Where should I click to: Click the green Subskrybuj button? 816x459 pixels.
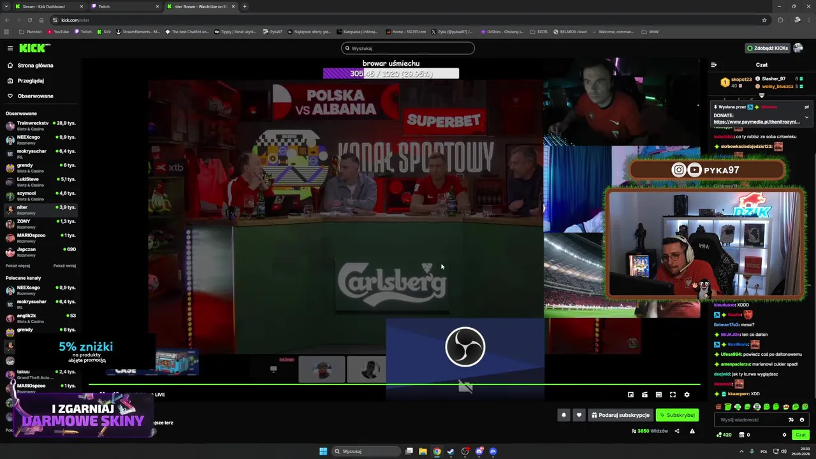pos(677,415)
